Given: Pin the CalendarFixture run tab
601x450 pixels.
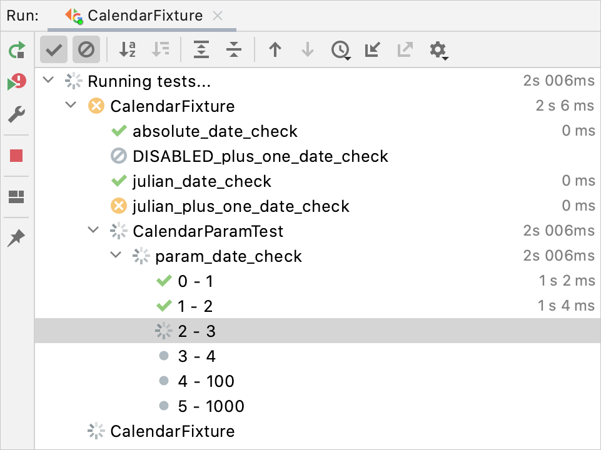Looking at the screenshot, I should (16, 238).
